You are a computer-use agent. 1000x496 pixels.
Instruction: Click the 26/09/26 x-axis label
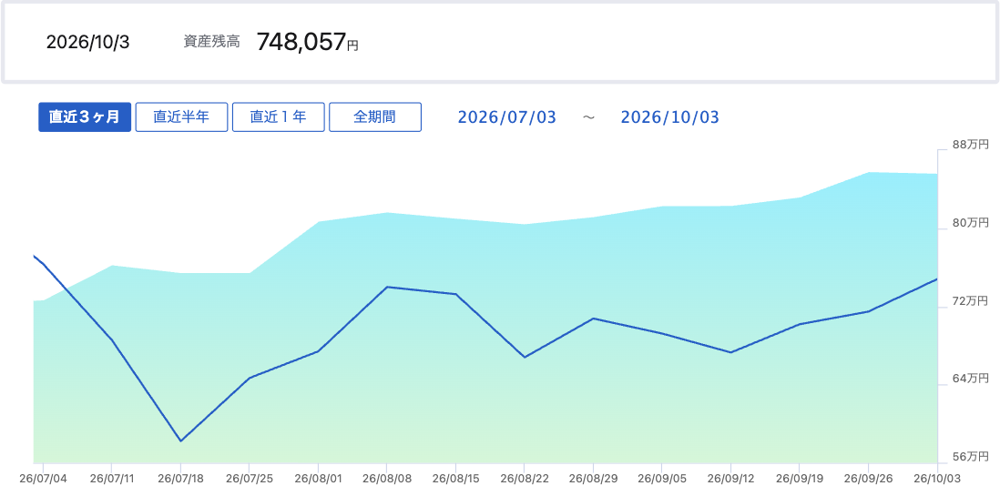pos(868,478)
